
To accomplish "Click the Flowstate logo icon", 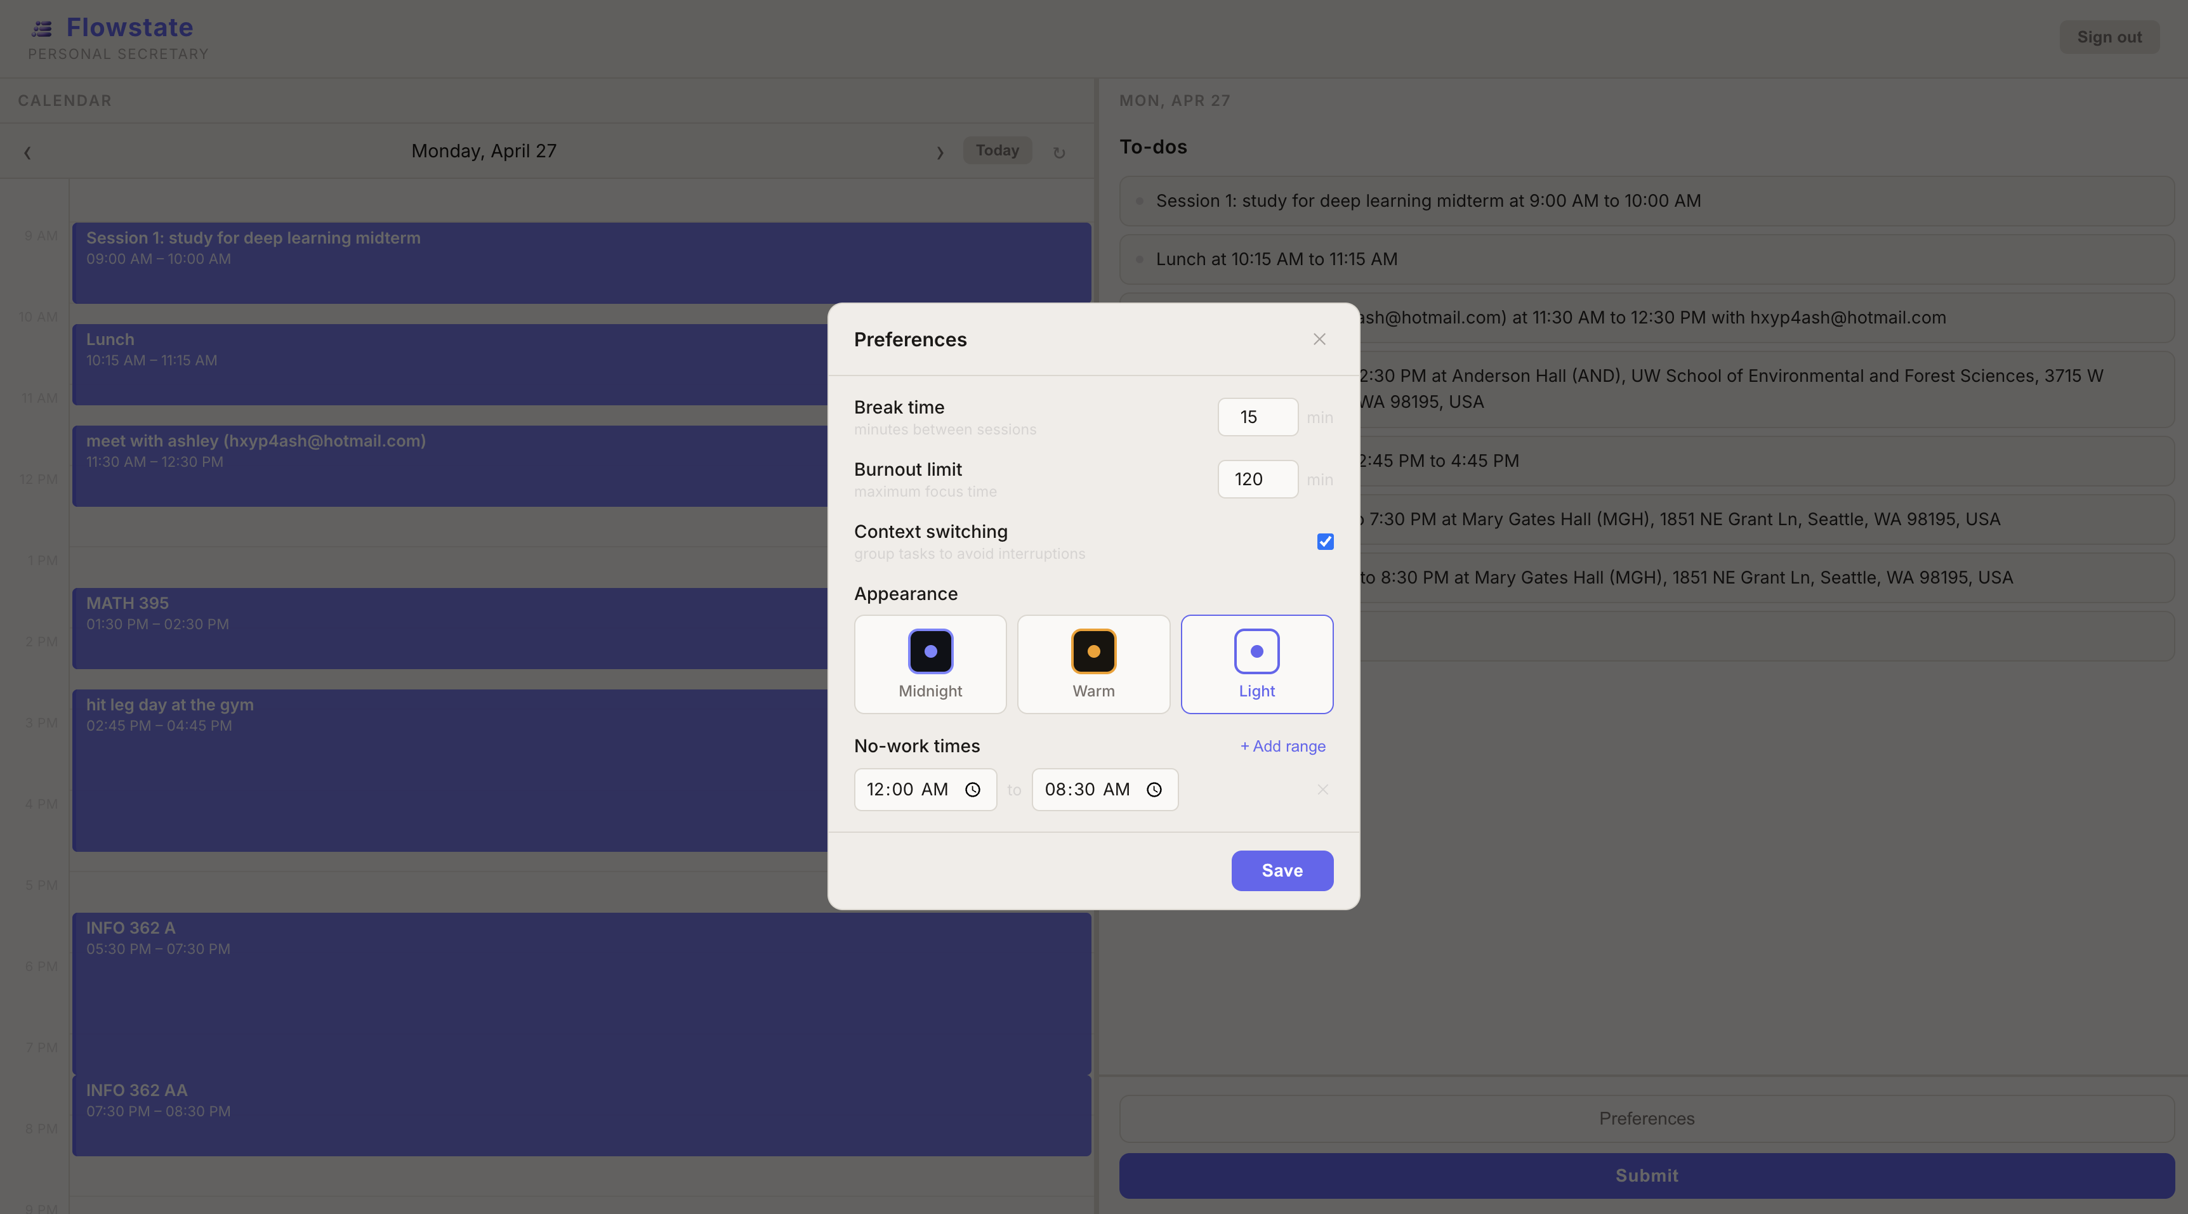I will pyautogui.click(x=42, y=29).
